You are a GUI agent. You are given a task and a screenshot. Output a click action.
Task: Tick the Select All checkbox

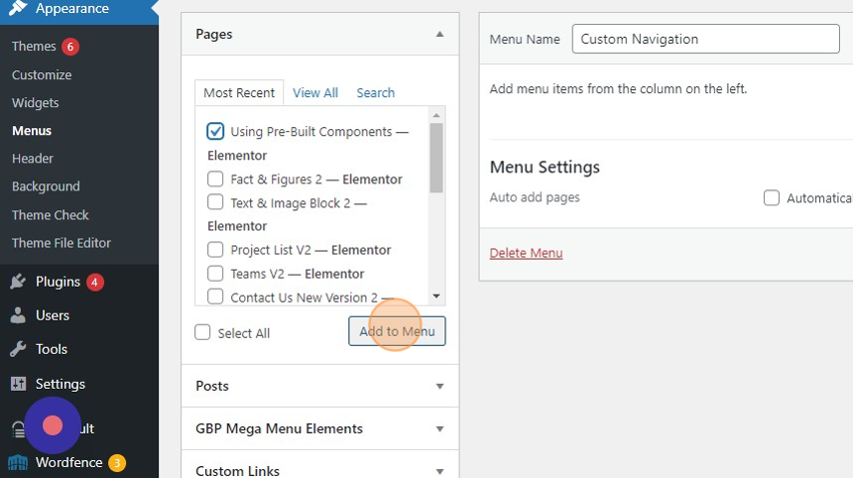click(x=202, y=332)
